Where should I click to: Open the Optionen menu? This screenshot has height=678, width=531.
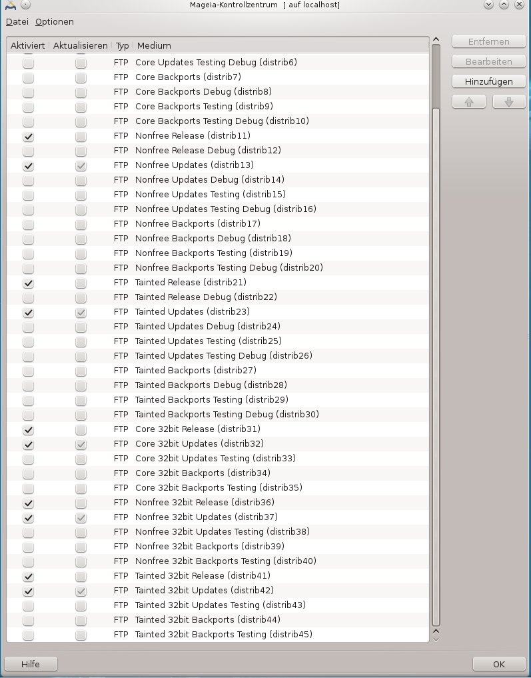tap(55, 21)
